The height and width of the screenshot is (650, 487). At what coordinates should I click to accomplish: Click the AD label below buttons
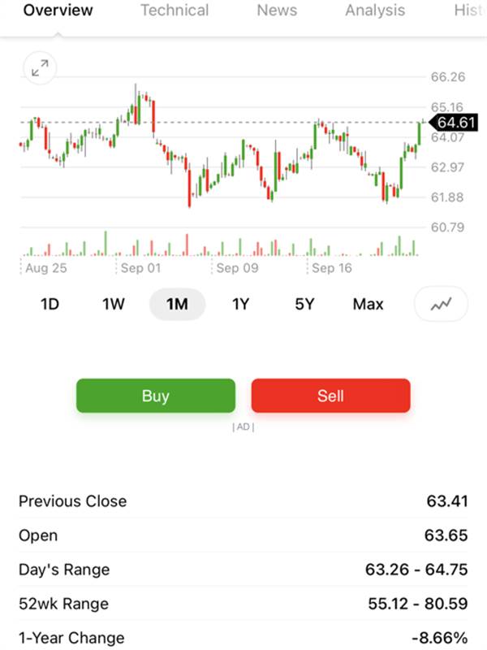click(243, 427)
